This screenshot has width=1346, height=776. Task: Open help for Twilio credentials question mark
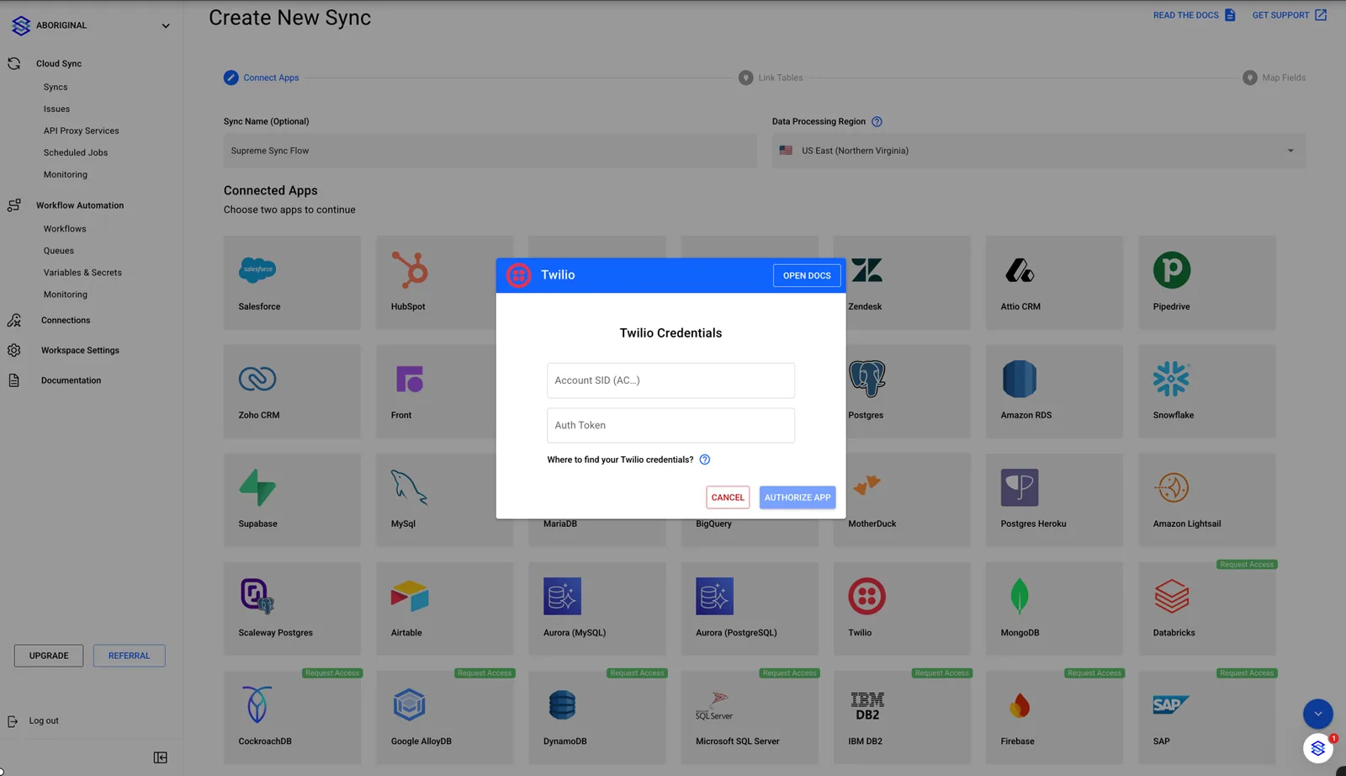(705, 460)
